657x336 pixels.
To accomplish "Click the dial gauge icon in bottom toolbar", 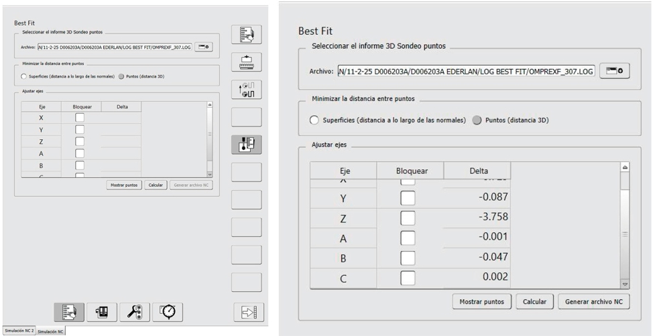I will (168, 312).
